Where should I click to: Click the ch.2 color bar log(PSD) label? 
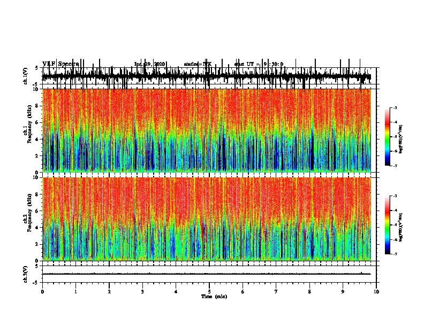point(400,228)
